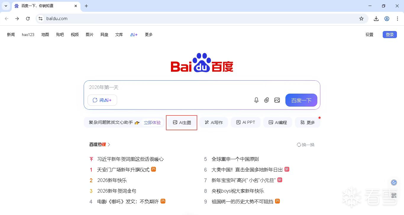
Task: Open the Chrome three-dot menu
Action: pyautogui.click(x=397, y=19)
